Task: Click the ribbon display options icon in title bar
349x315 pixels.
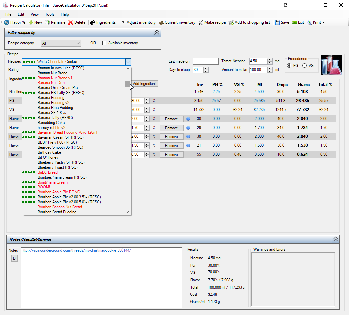Action: [286, 5]
